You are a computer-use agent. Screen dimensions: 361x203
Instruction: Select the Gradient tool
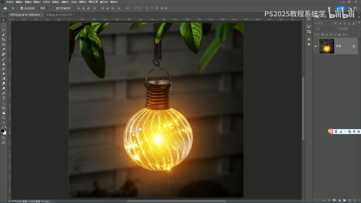4,79
